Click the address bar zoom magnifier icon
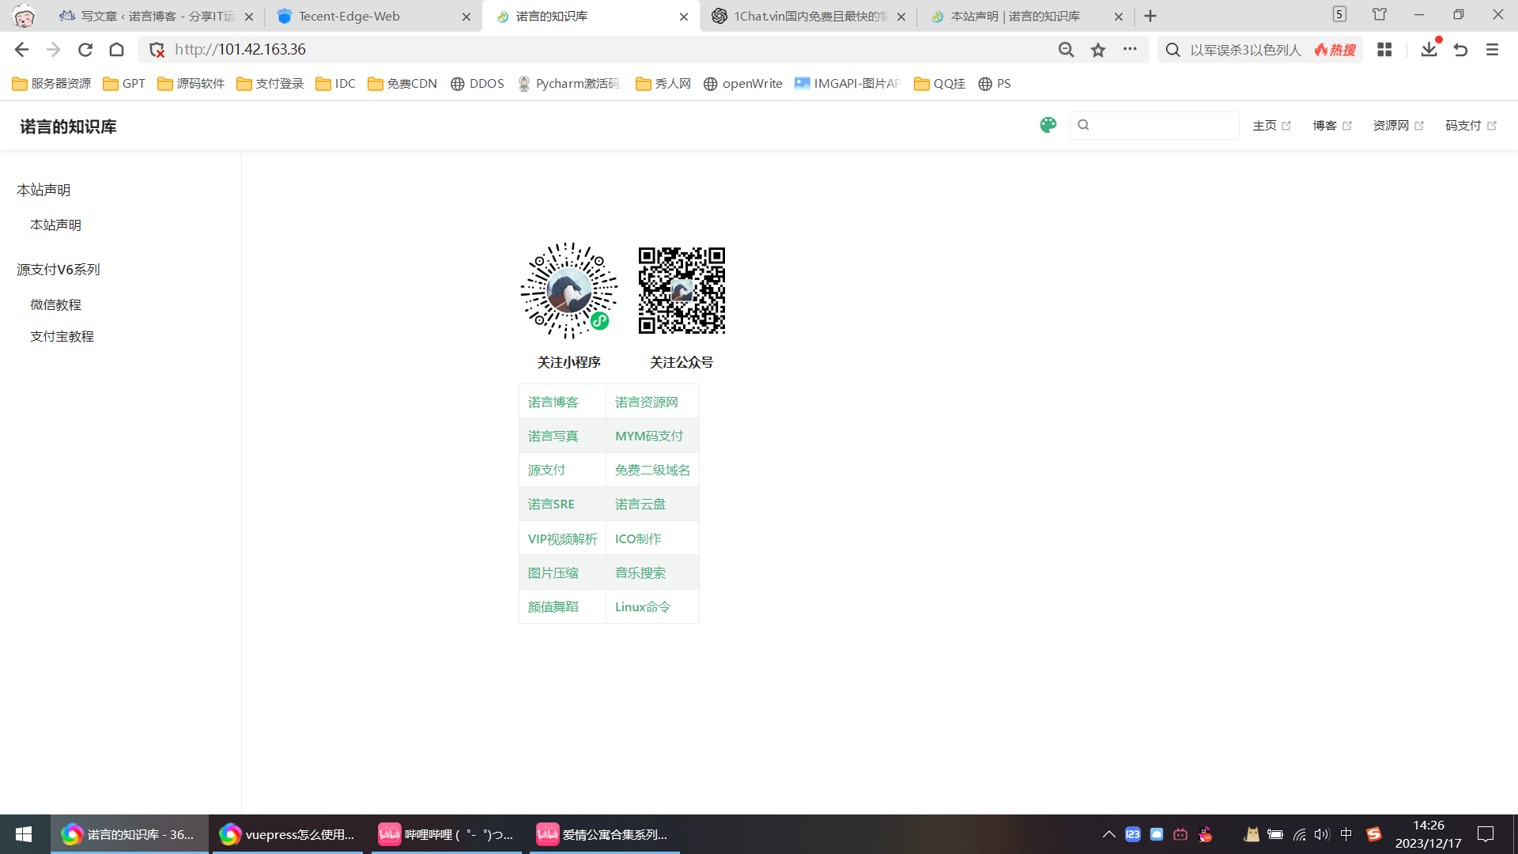This screenshot has width=1518, height=854. (1066, 50)
